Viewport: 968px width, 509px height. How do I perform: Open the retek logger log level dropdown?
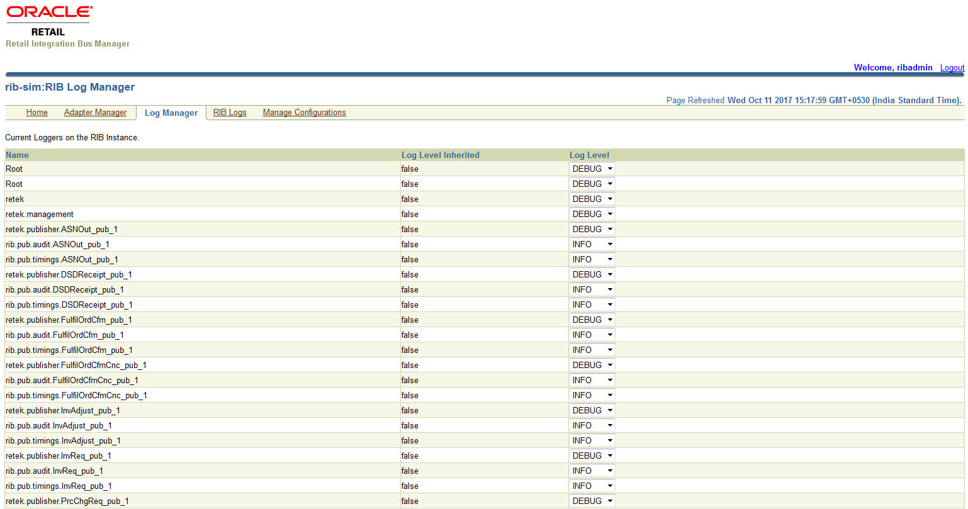(592, 199)
